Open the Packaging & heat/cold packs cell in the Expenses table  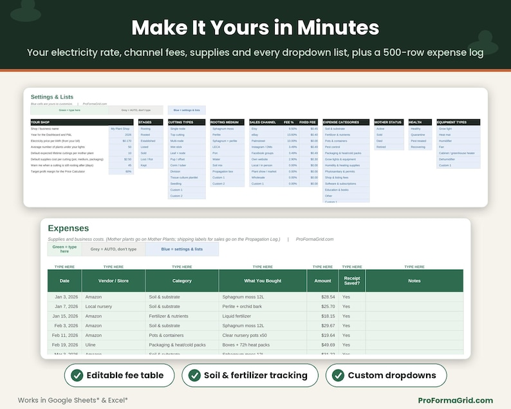(182, 345)
